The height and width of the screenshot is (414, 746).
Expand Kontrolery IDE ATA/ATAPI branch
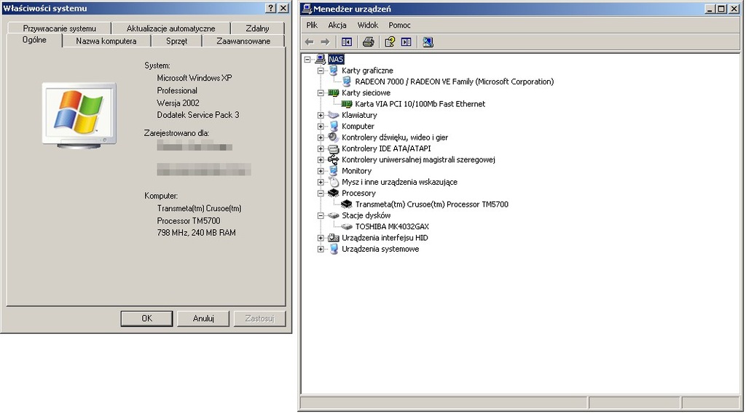321,148
